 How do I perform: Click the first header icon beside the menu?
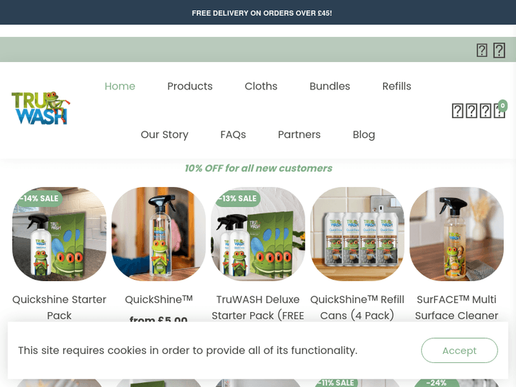click(458, 111)
